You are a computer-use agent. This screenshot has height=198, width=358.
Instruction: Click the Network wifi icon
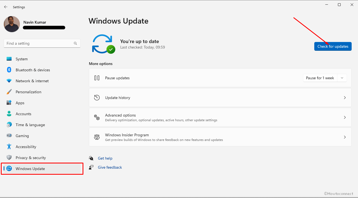coord(9,81)
